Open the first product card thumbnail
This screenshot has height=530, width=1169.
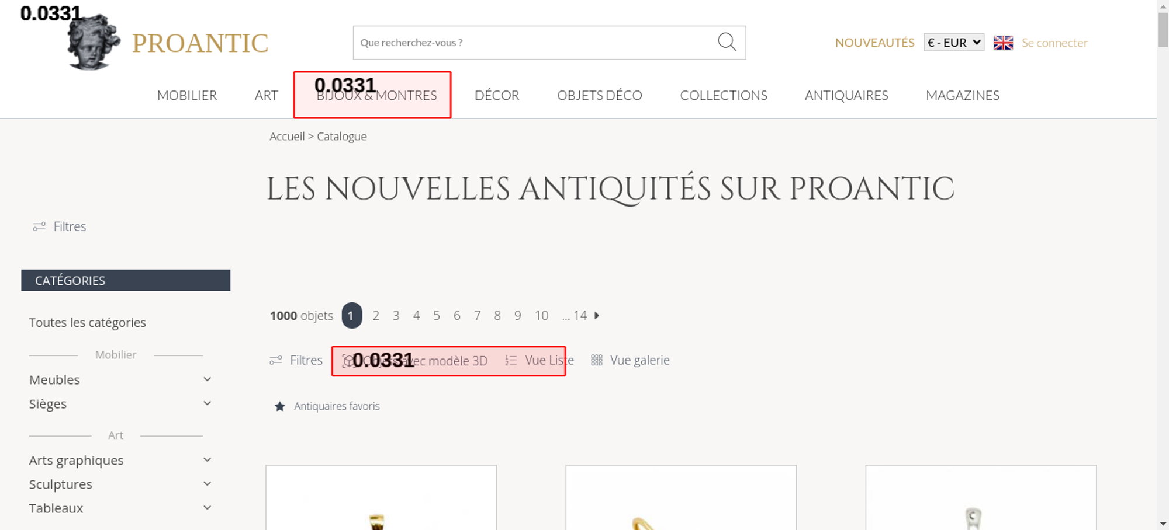coord(381,498)
